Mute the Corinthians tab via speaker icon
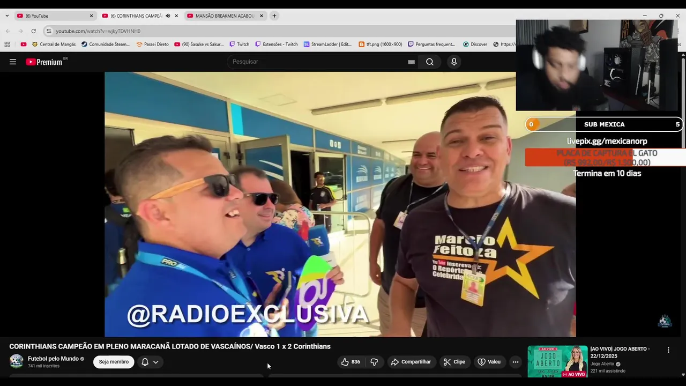The width and height of the screenshot is (686, 386). (168, 16)
